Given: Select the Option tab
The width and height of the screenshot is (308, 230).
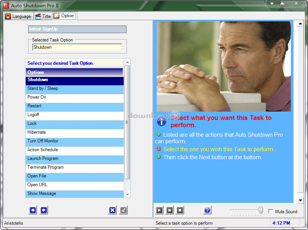Looking at the screenshot, I should [64, 16].
